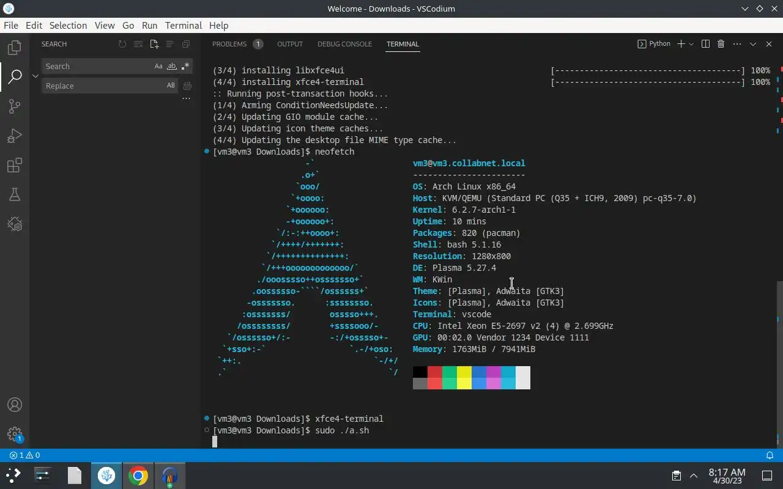Click errors and warnings count in status bar

[x=25, y=455]
